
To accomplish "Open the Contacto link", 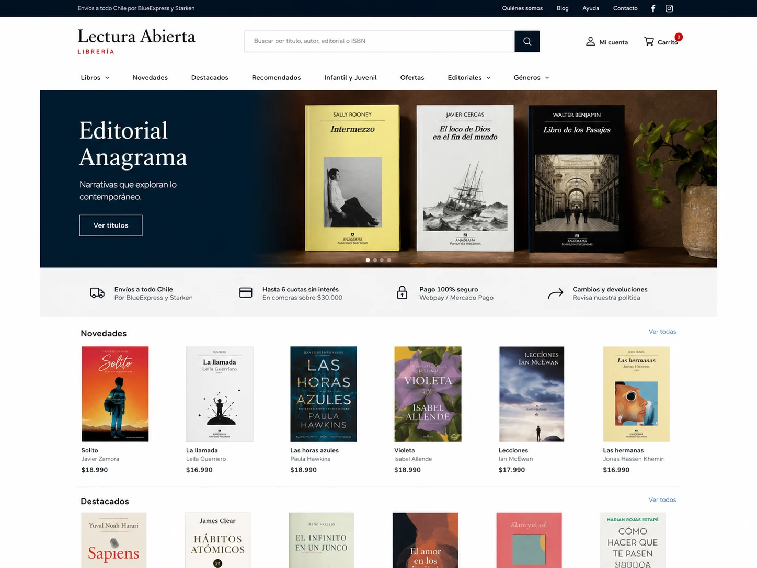I will point(625,8).
